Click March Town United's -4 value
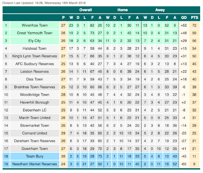This screenshot has height=173, width=203. [x=184, y=118]
